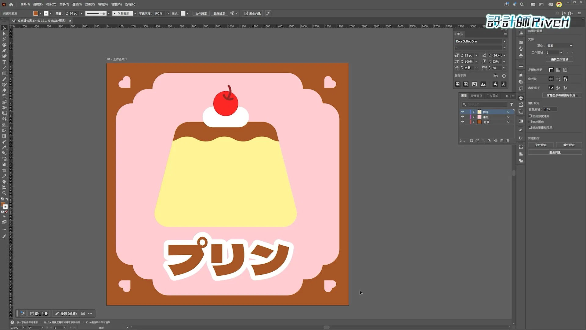Select the Type tool
The width and height of the screenshot is (586, 330).
point(4,62)
